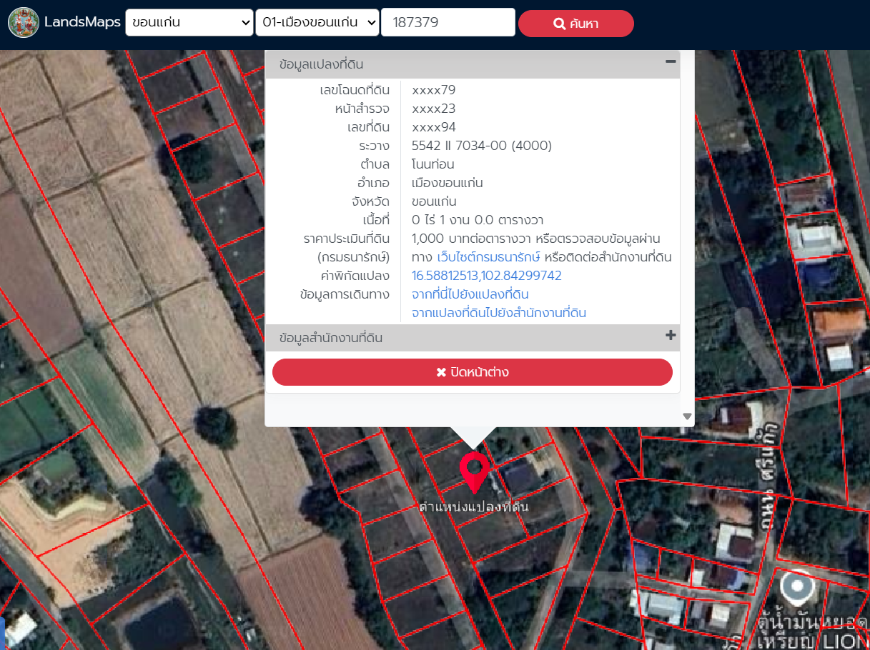The width and height of the screenshot is (870, 650).
Task: Open the parcel coordinates link 16.58812513,102.84299742
Action: point(486,276)
